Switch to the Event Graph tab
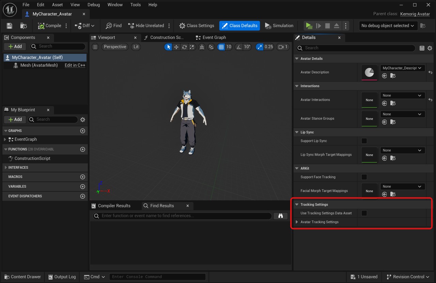Image resolution: width=436 pixels, height=283 pixels. [x=214, y=37]
